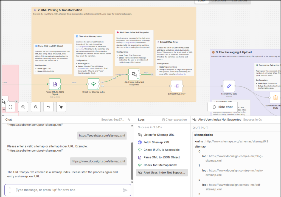Open the Parse XML to JSON Object node

click(55, 84)
